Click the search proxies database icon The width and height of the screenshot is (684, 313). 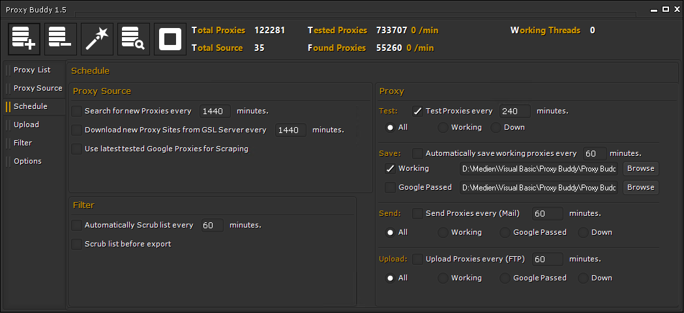pos(134,39)
